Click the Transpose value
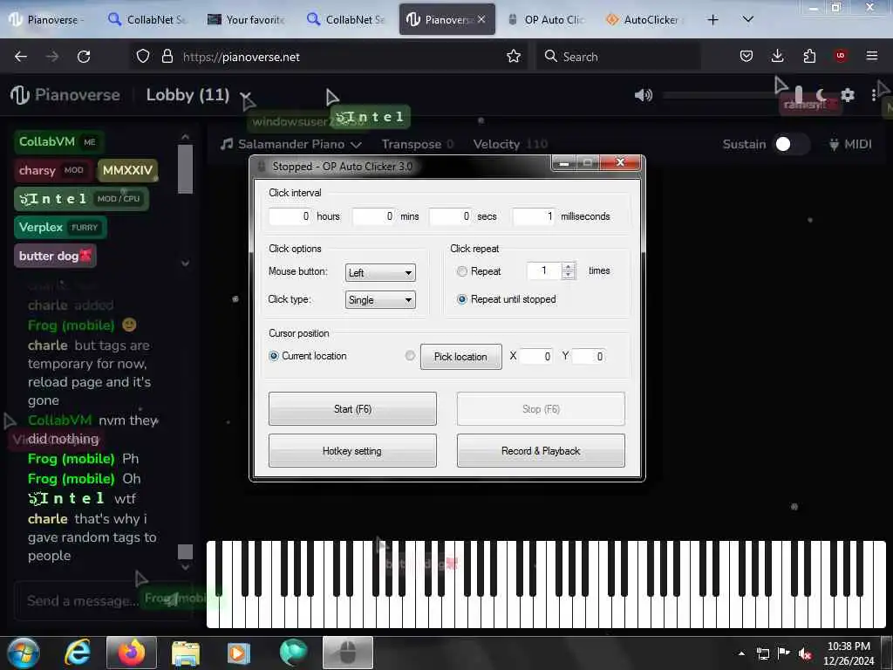The image size is (893, 670). 450,144
